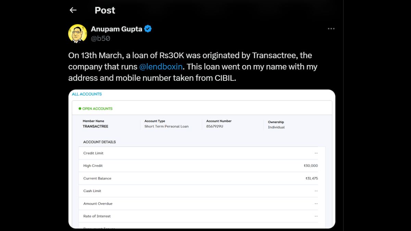Click the Individual ownership value
411x231 pixels.
click(x=276, y=127)
